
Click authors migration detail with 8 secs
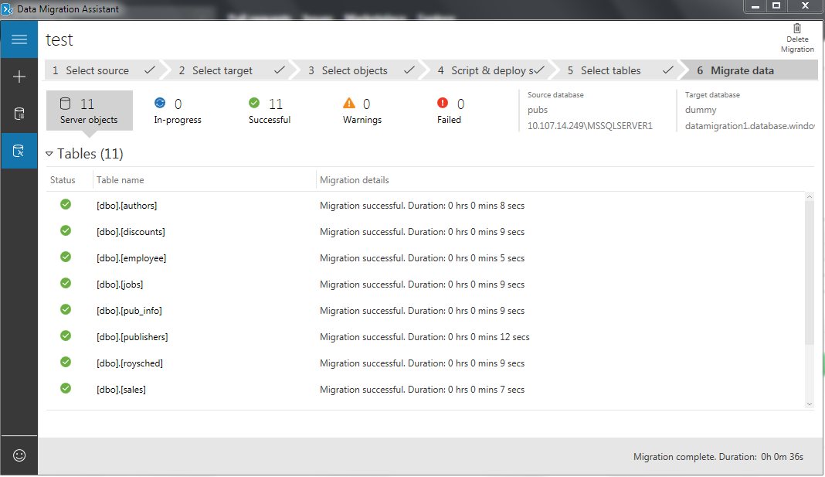click(422, 206)
